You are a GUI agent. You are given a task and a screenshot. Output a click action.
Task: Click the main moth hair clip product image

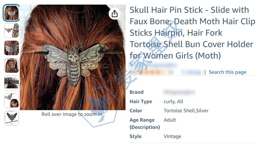tap(73, 57)
